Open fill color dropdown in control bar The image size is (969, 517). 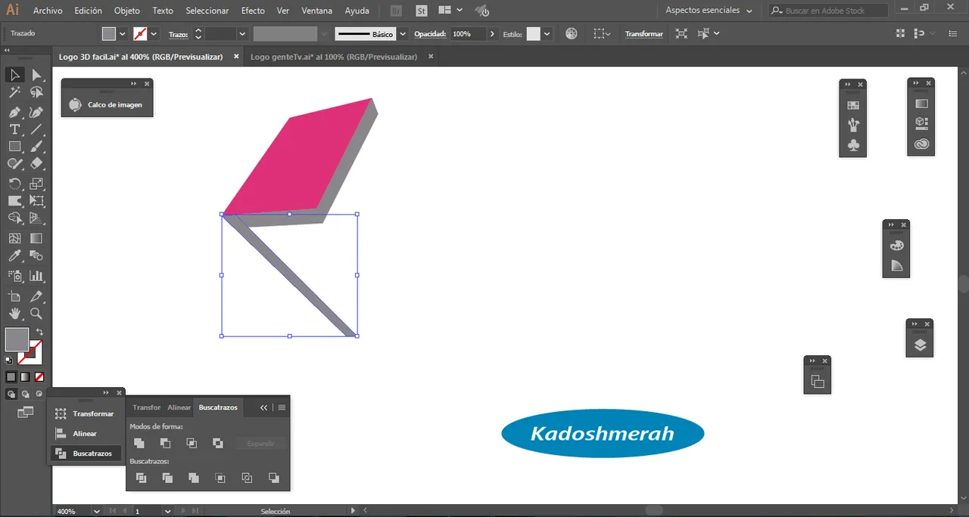(122, 34)
